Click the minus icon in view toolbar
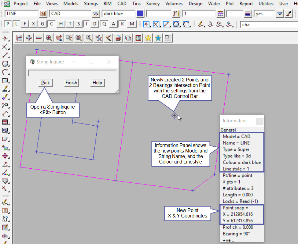 click(x=39, y=38)
